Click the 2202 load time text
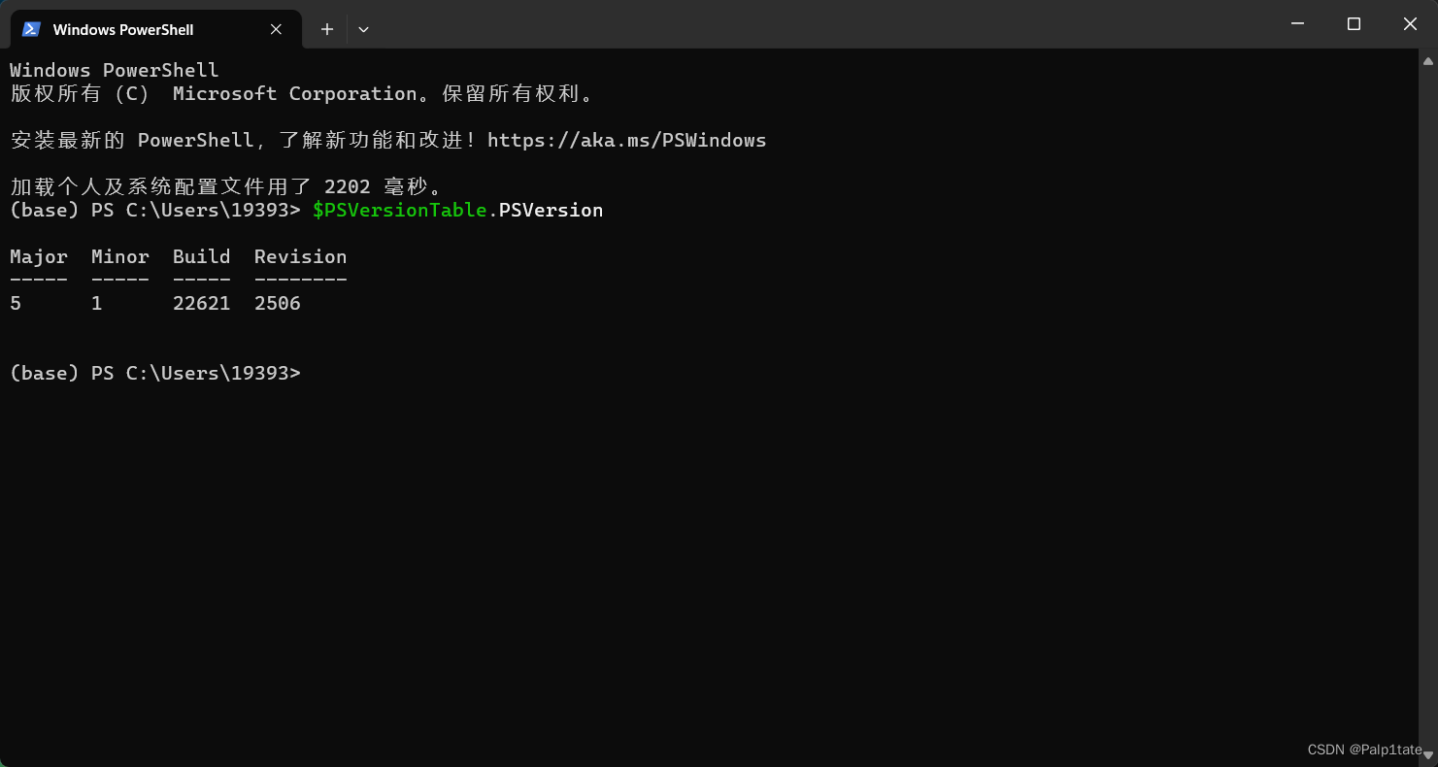The width and height of the screenshot is (1438, 767). pos(347,186)
